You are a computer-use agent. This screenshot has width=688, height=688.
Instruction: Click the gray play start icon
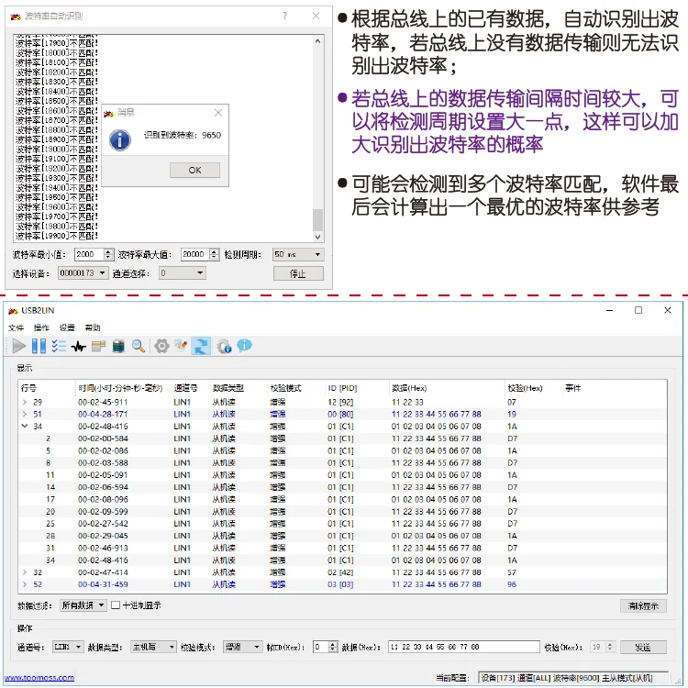(x=19, y=346)
